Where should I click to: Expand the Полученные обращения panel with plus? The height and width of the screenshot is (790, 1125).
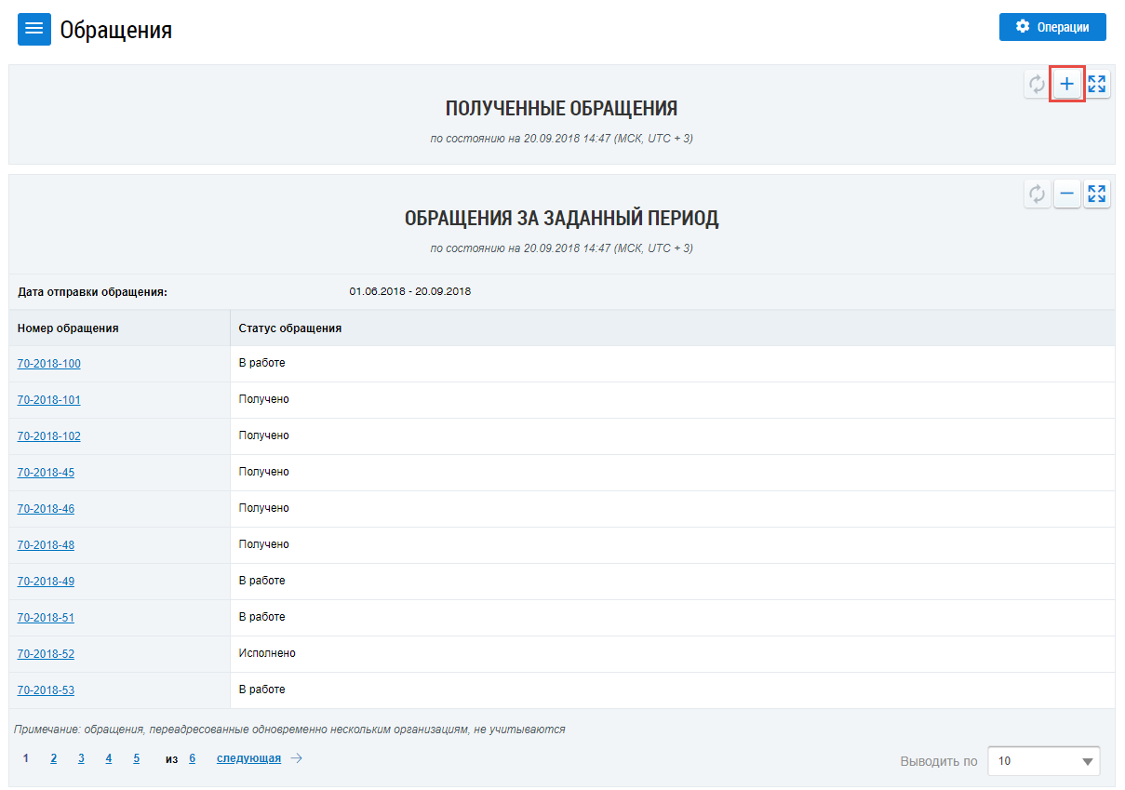click(1067, 85)
